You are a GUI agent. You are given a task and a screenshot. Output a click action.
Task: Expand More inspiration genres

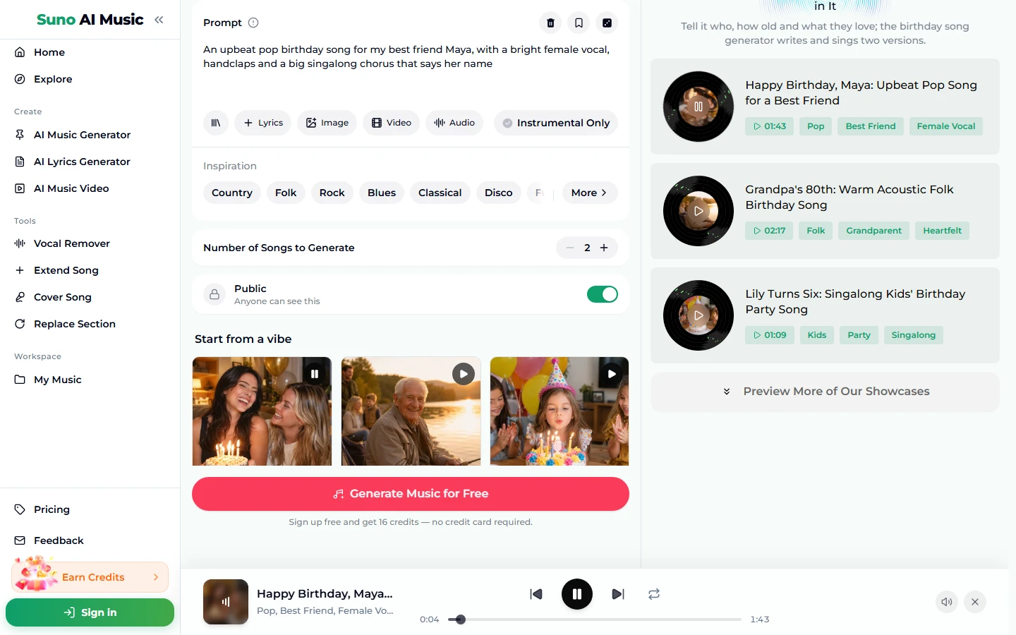[x=590, y=193]
